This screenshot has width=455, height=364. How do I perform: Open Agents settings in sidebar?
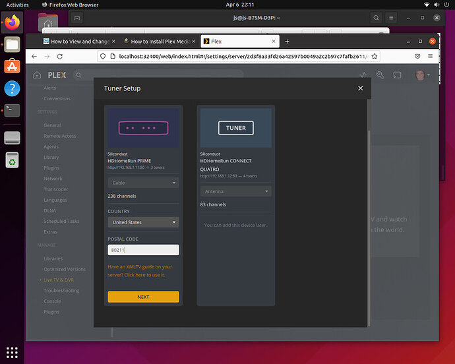click(51, 147)
